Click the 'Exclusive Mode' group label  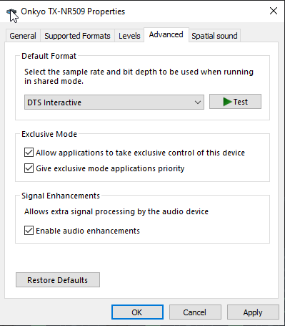click(x=49, y=134)
